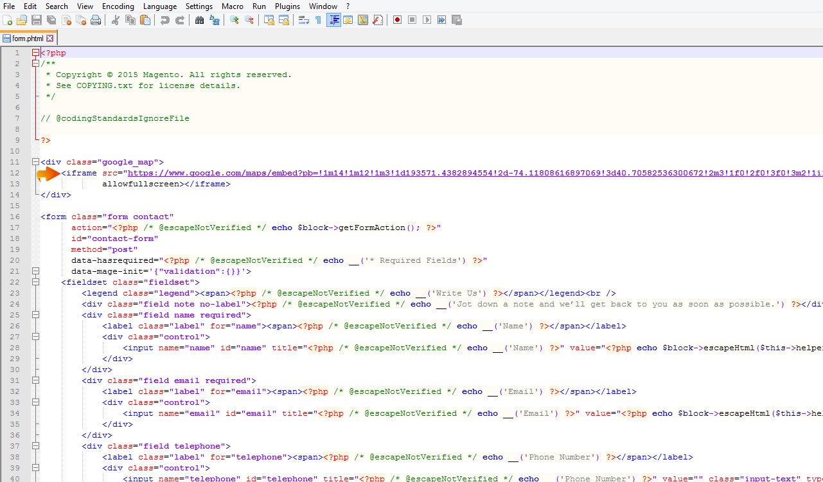The height and width of the screenshot is (482, 823).
Task: Close the form.phtml tab with its X
Action: (x=50, y=39)
